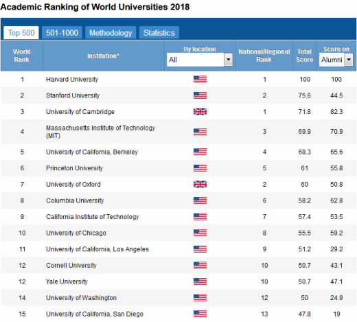357x322 pixels.
Task: Open the University of Washington link
Action: click(x=81, y=298)
